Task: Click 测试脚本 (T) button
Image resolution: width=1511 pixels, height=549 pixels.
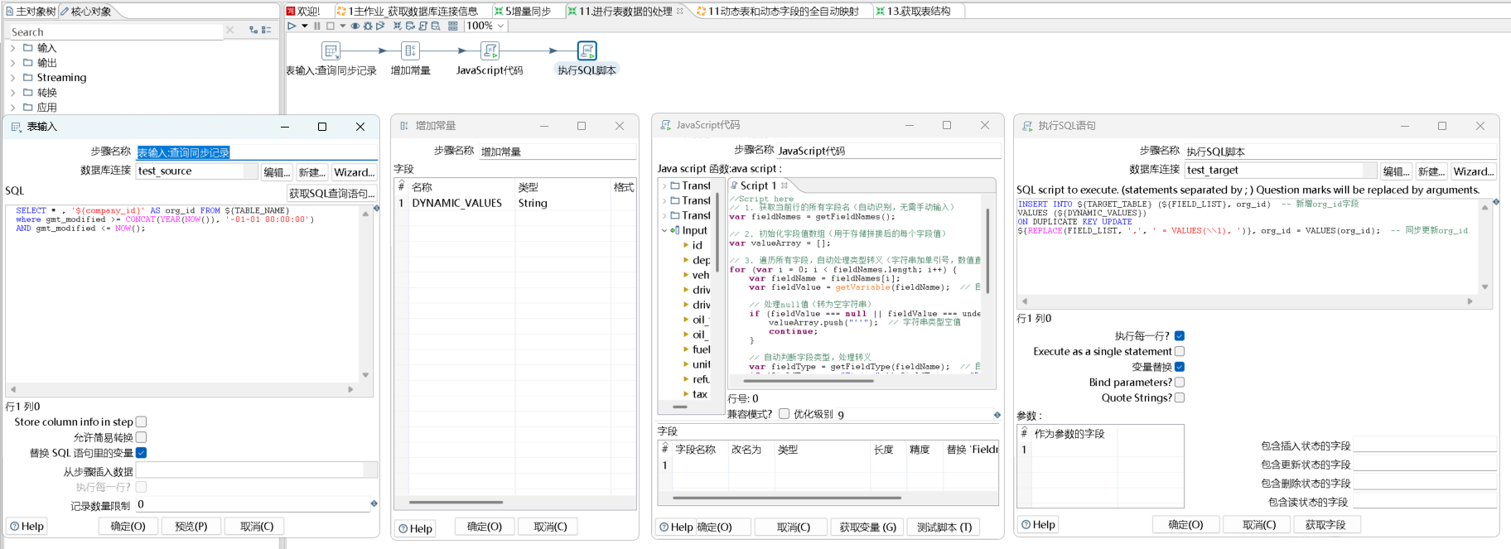Action: tap(944, 527)
